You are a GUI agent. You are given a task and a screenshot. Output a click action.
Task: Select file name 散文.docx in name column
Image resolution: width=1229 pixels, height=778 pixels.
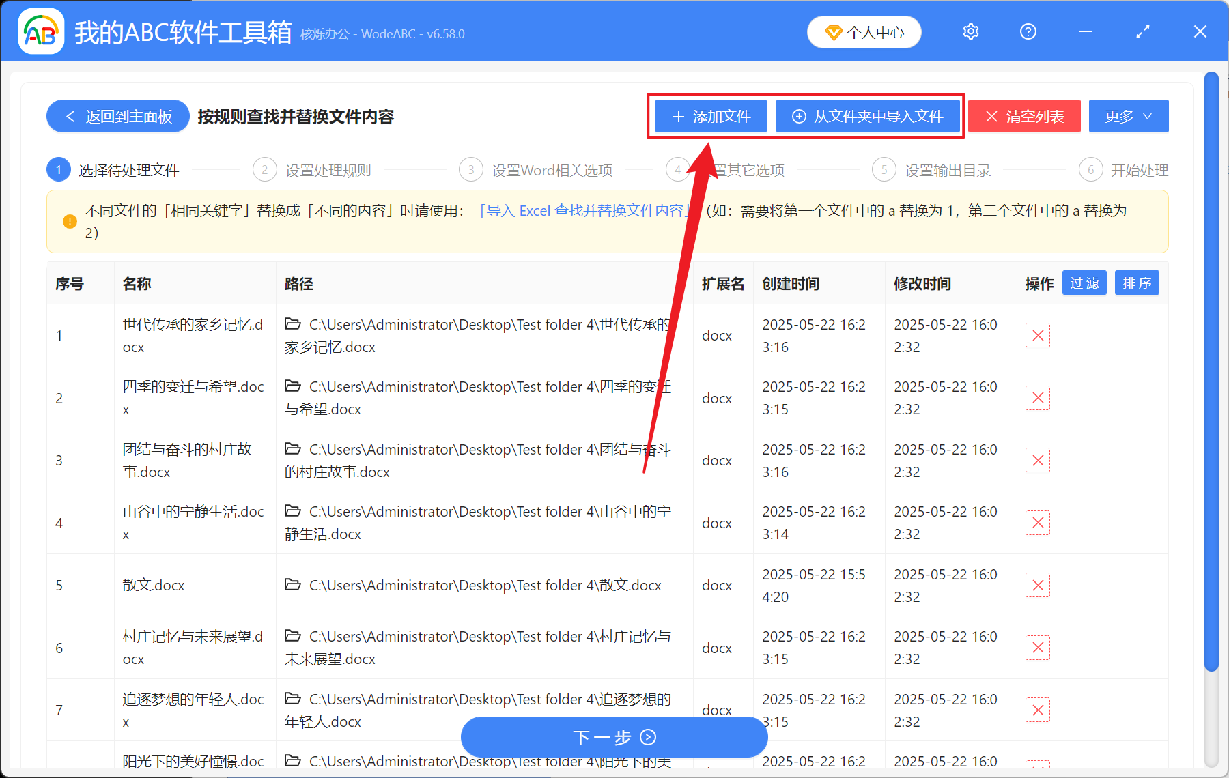154,586
